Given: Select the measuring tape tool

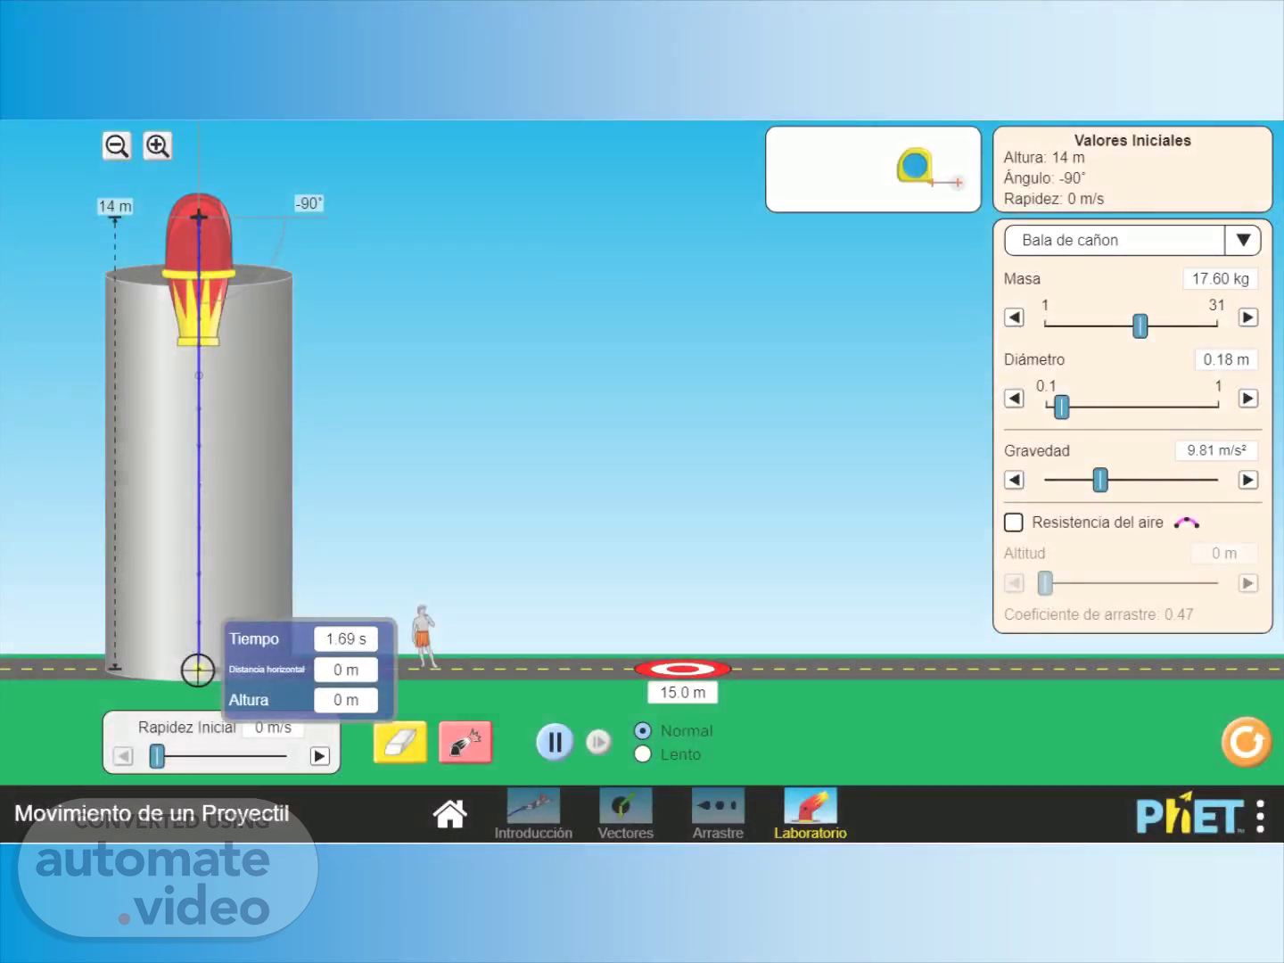Looking at the screenshot, I should point(916,167).
